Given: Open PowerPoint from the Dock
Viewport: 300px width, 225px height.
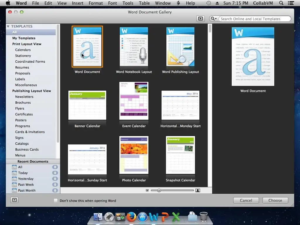Looking at the screenshot, I should pyautogui.click(x=165, y=217).
